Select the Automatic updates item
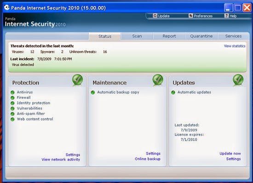Screen dimensions: 253x183 point(194,92)
